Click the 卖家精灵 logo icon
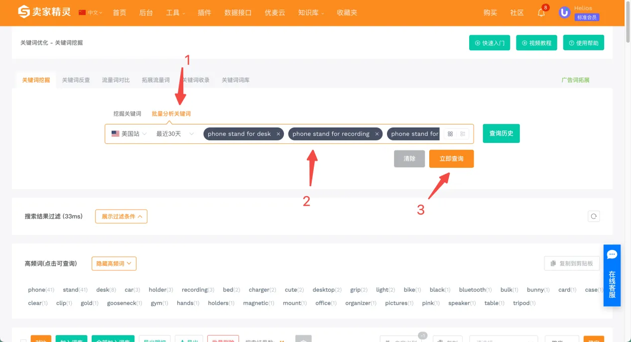The image size is (631, 342). pos(24,12)
